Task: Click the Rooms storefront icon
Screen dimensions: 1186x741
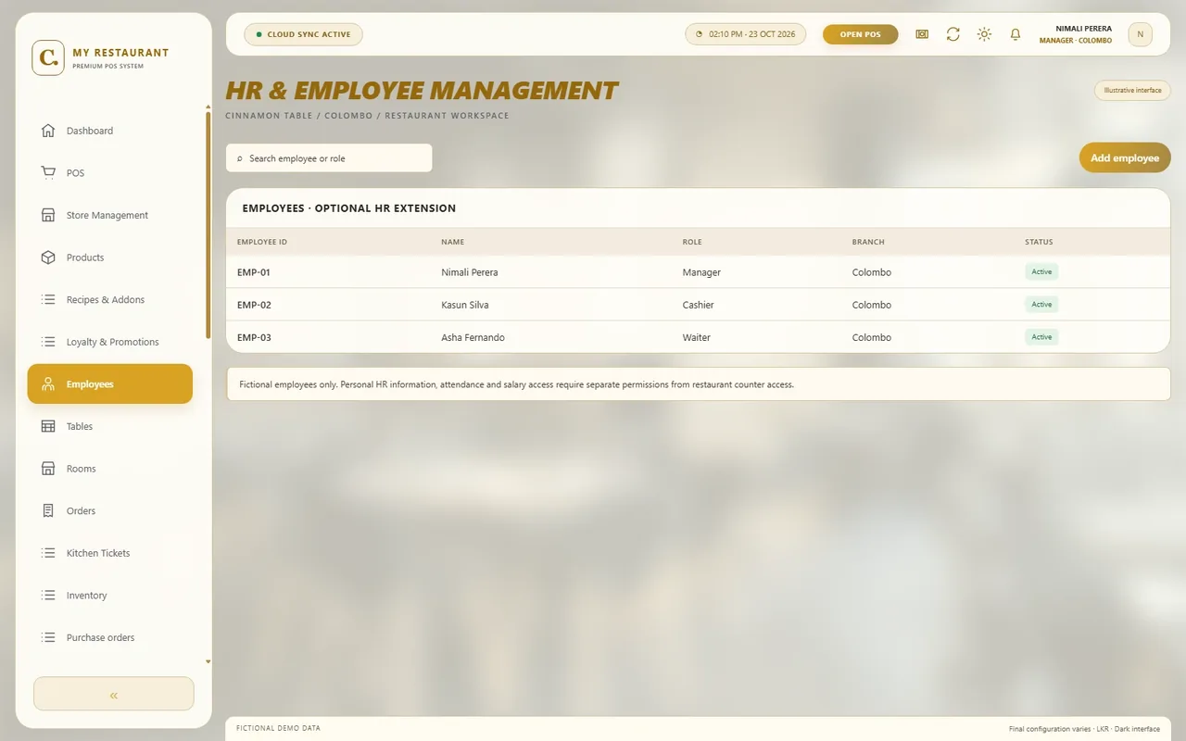Action: coord(48,469)
